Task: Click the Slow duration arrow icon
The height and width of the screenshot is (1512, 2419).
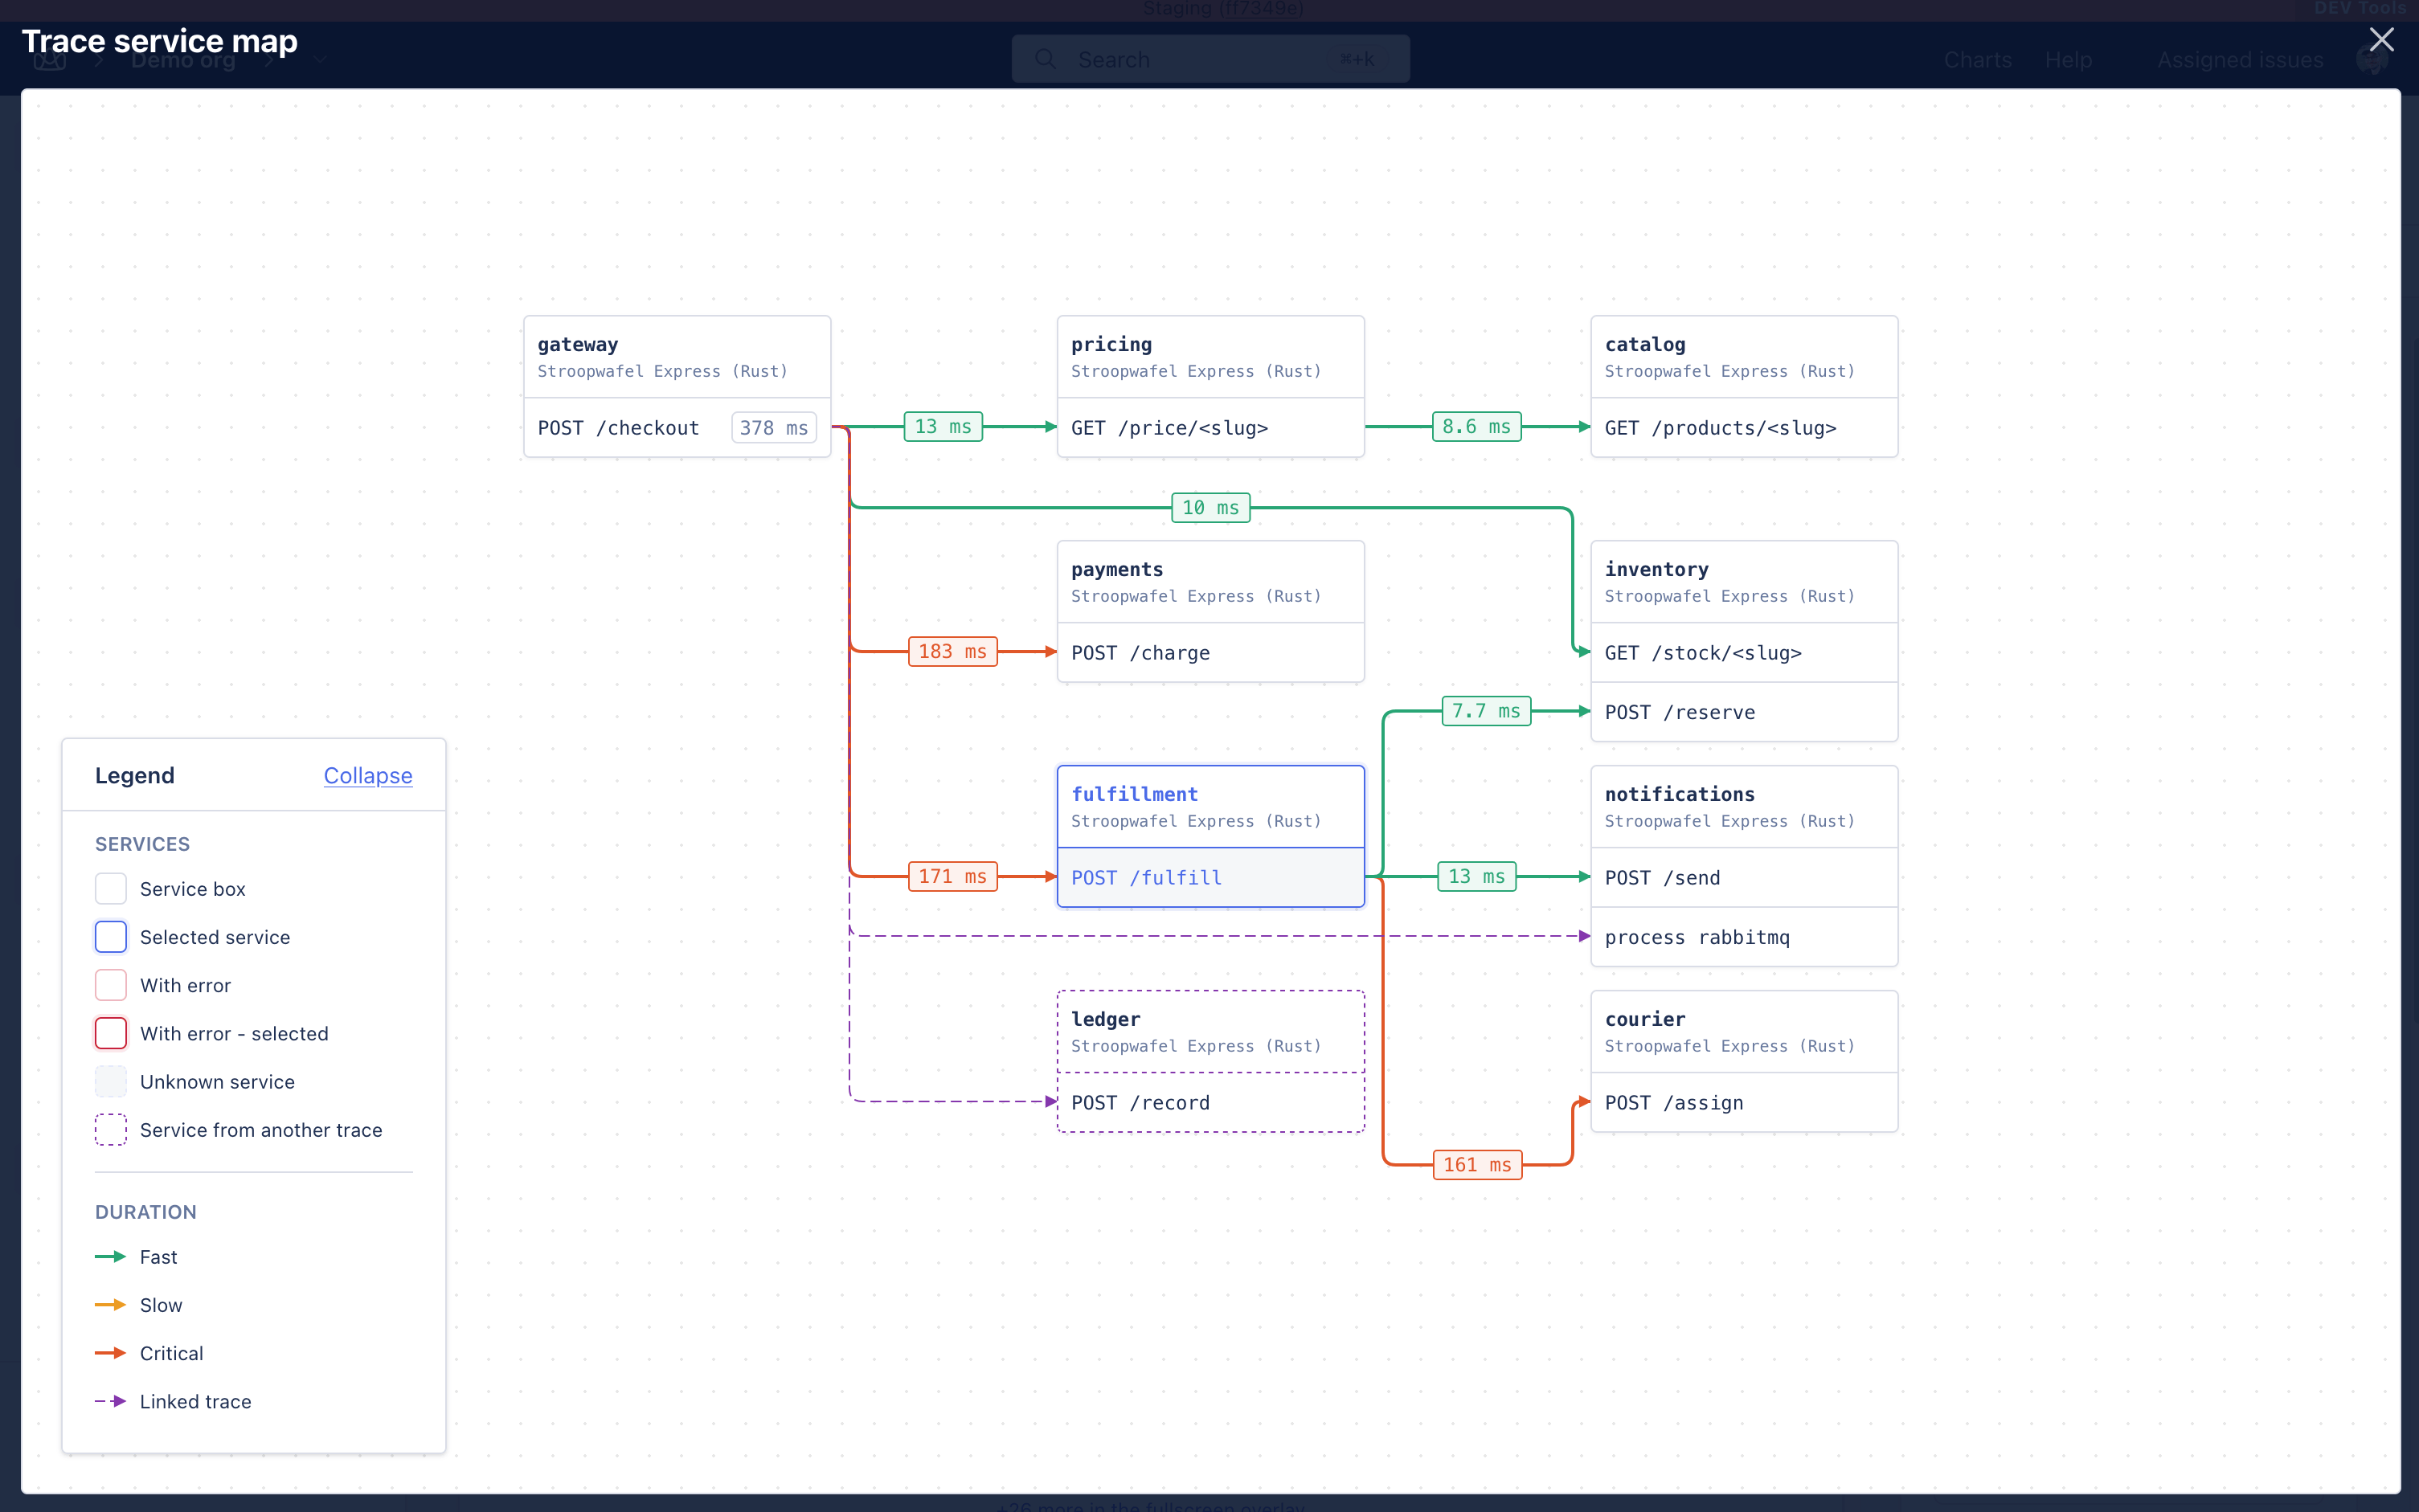Action: coord(110,1304)
